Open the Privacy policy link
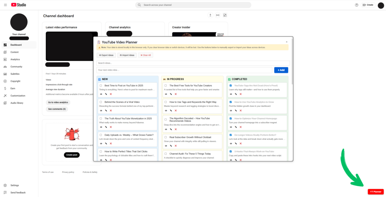The width and height of the screenshot is (386, 197). click(x=68, y=172)
